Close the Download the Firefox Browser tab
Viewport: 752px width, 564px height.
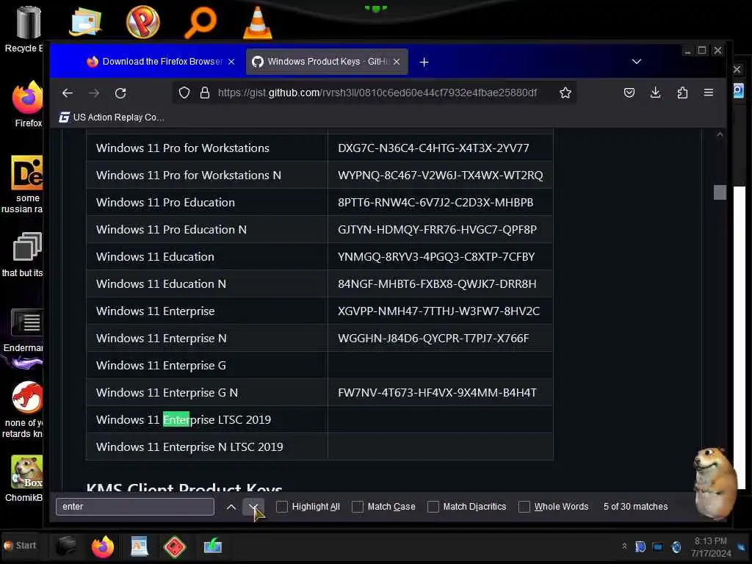pyautogui.click(x=231, y=62)
